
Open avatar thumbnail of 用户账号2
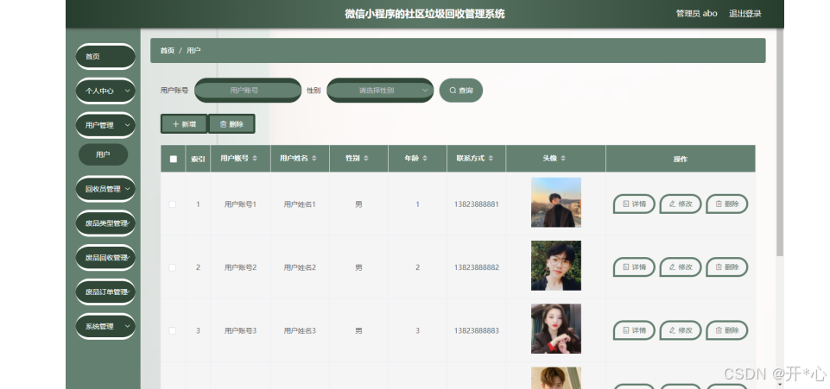coord(556,266)
